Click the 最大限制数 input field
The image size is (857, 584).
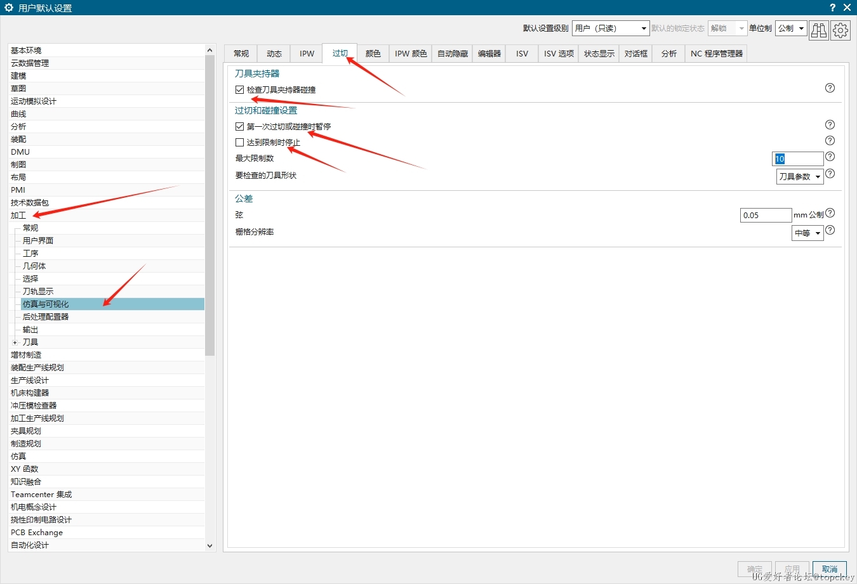[798, 159]
